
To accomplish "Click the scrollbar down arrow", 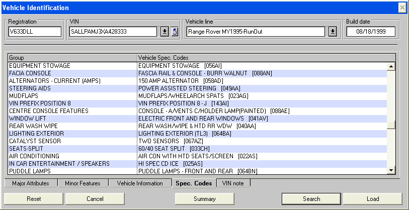I will tap(391, 170).
